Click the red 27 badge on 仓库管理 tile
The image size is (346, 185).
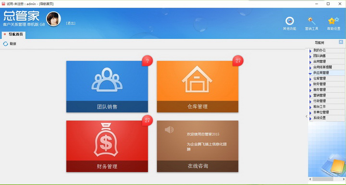[238, 61]
